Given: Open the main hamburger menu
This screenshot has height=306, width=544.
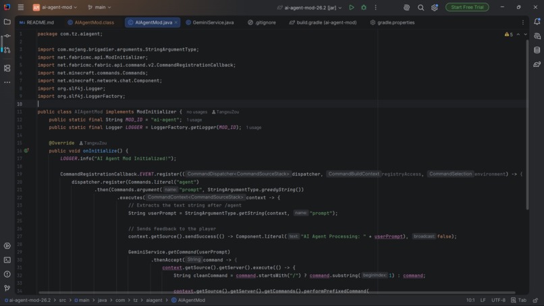Looking at the screenshot, I should [21, 7].
